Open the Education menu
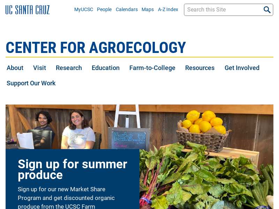 [106, 68]
